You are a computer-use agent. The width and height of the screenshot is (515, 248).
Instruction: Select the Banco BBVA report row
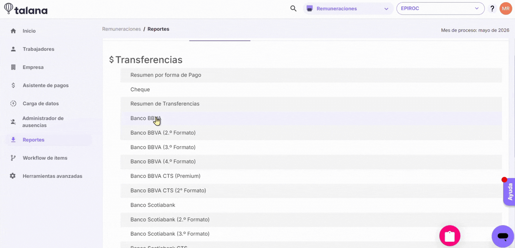coord(311,118)
